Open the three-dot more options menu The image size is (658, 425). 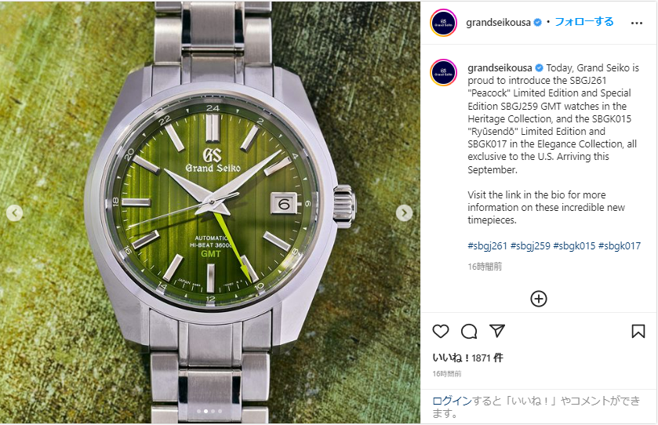tap(637, 23)
